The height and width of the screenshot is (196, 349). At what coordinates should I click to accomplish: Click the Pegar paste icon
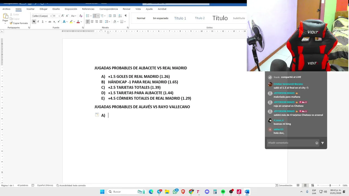tap(5, 16)
